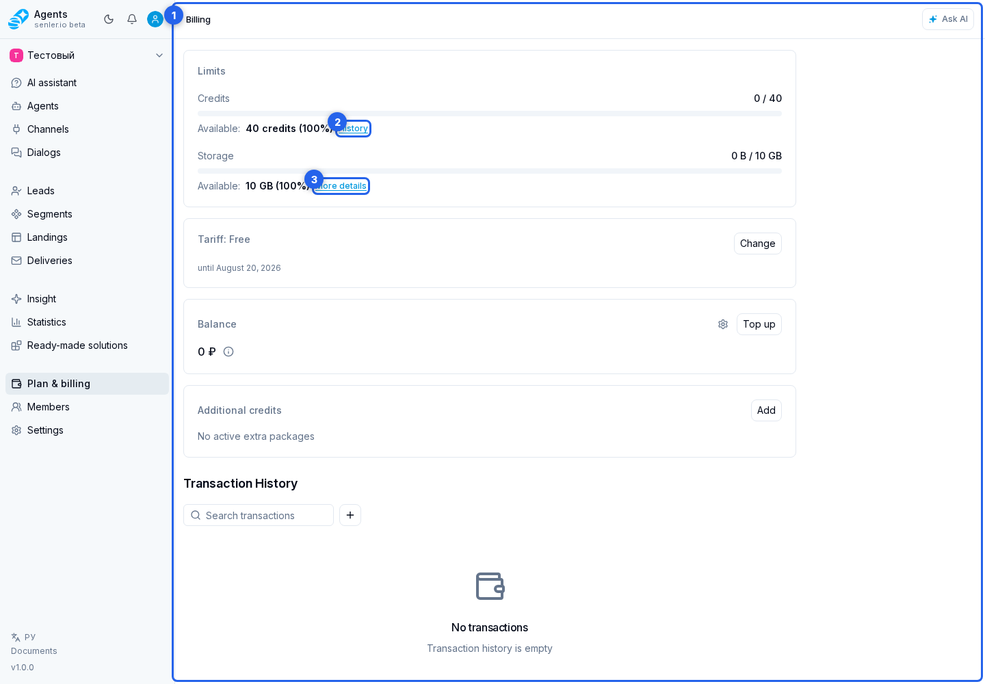
Task: Open notifications bell icon
Action: [x=132, y=19]
